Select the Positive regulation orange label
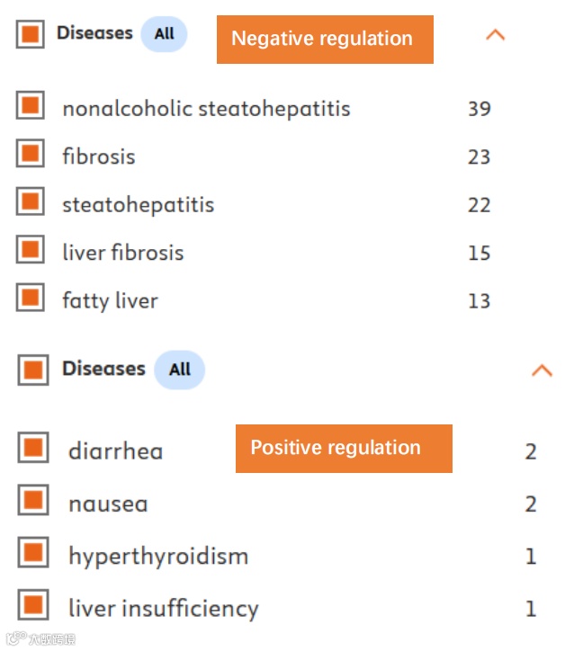 pyautogui.click(x=343, y=448)
